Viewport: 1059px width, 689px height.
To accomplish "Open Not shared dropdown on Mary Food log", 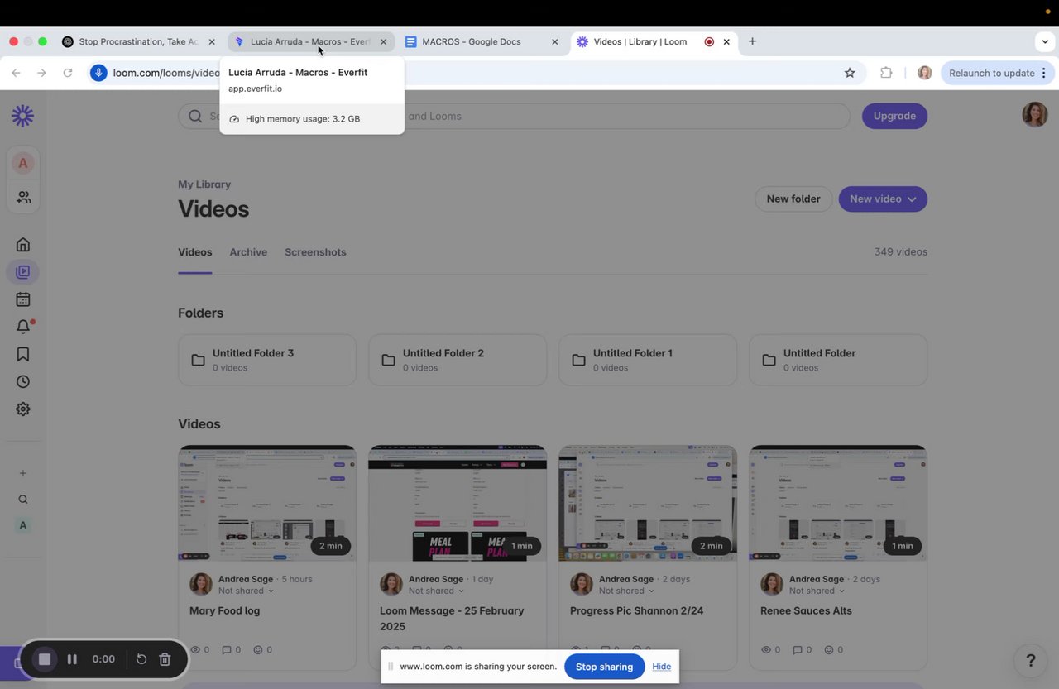I will (x=246, y=591).
